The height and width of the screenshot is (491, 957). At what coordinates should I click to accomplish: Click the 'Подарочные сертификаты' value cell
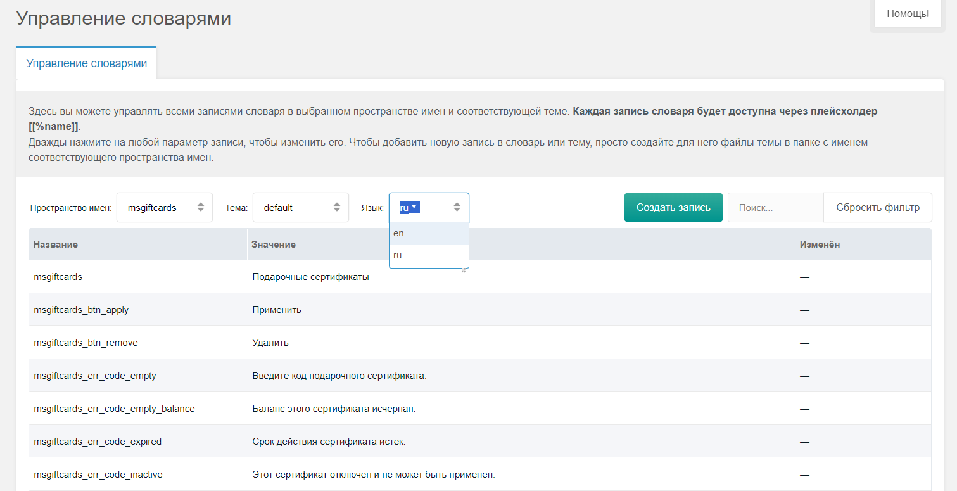[310, 277]
